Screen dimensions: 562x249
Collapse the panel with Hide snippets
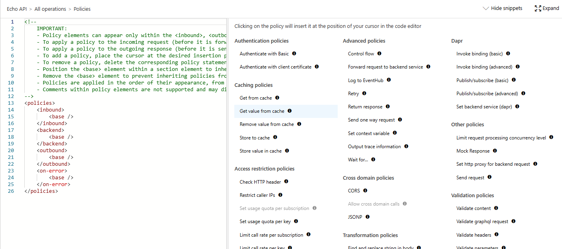(502, 8)
